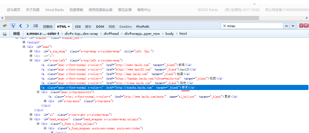Collapse the s_form s_form_nologin div
This screenshot has width=309, height=133.
pyautogui.click(x=38, y=124)
